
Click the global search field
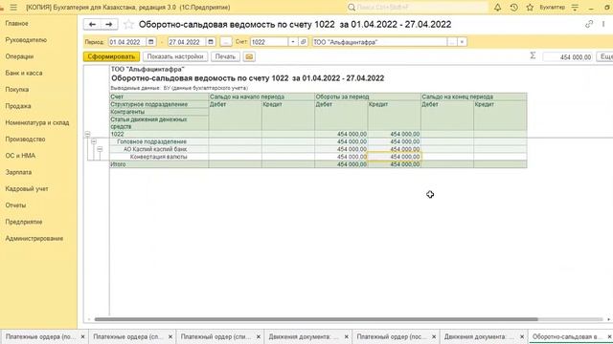point(418,7)
